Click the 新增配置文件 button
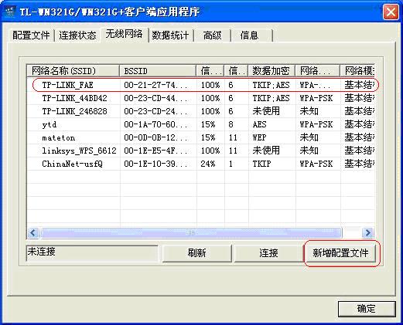403x325 pixels. pos(340,253)
